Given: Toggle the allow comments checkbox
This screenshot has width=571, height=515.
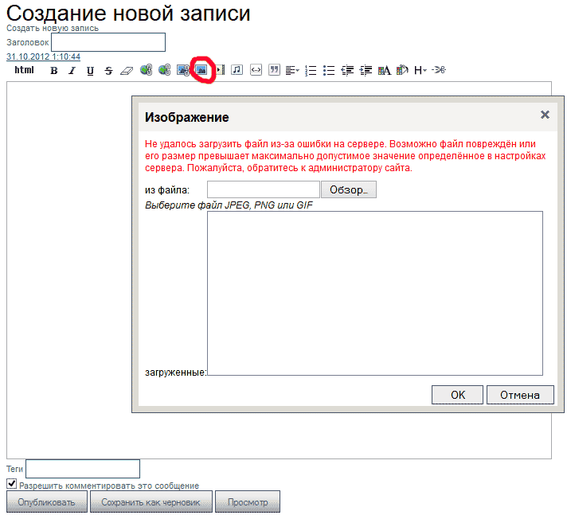Looking at the screenshot, I should (12, 484).
